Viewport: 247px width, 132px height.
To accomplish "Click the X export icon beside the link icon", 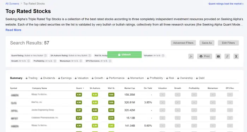I will tap(236, 56).
